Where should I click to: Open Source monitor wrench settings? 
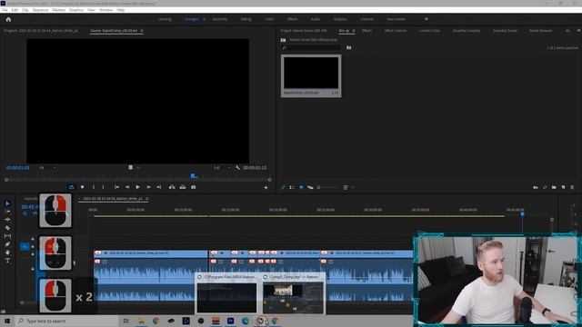pyautogui.click(x=237, y=167)
